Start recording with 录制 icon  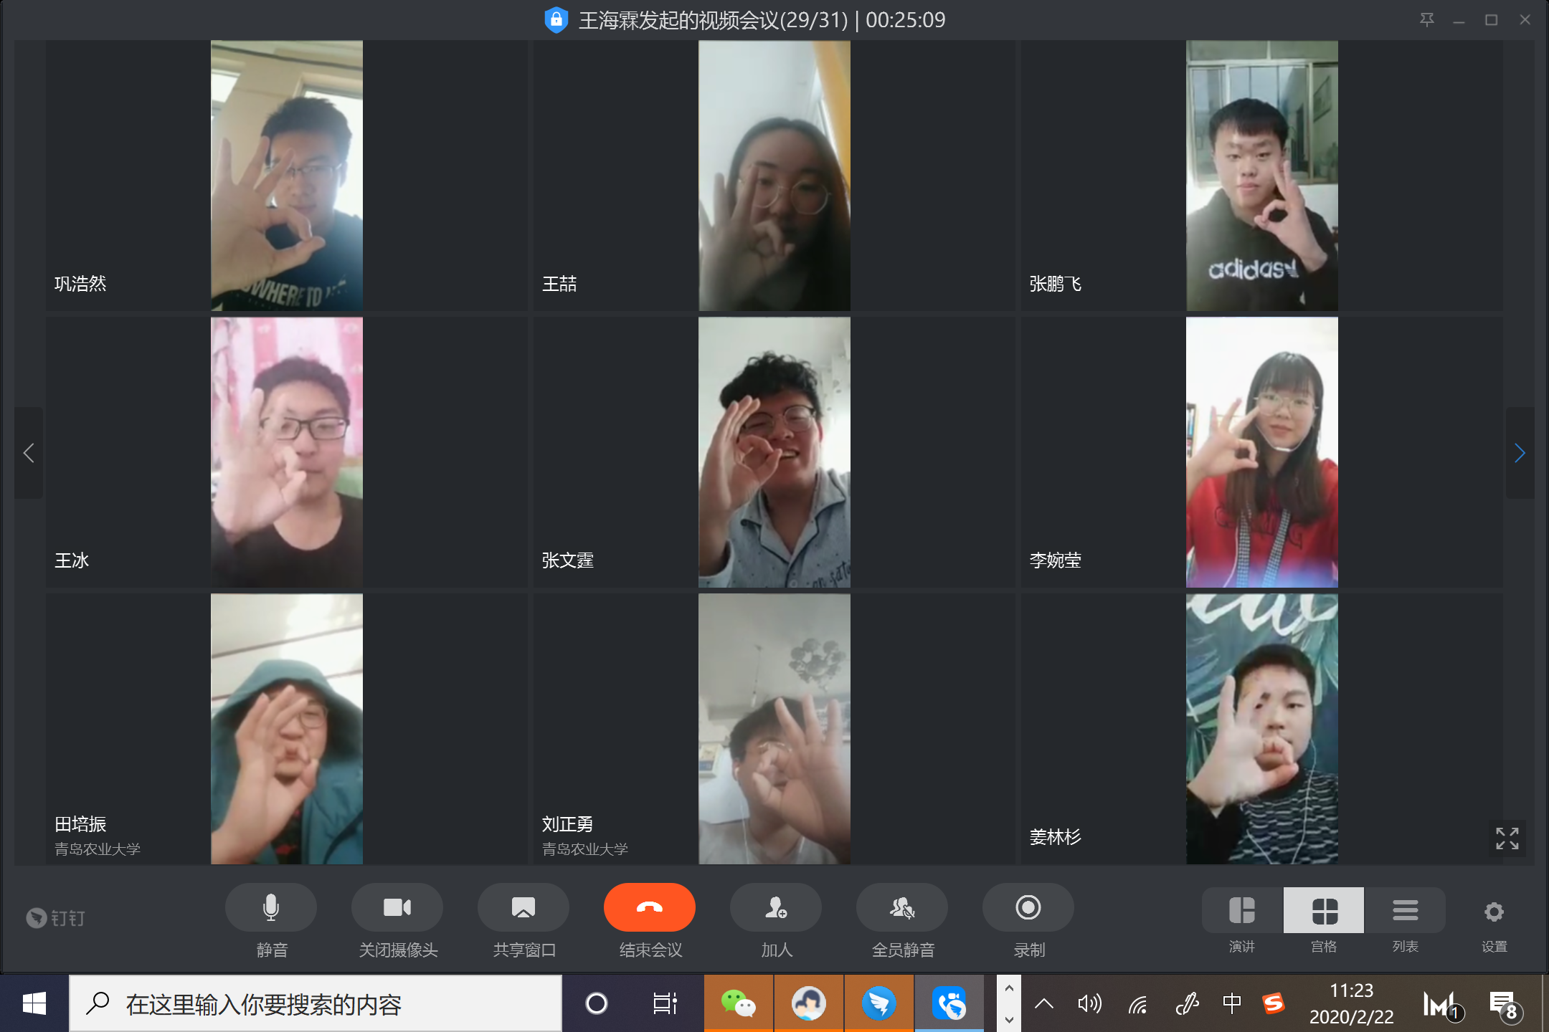pyautogui.click(x=1028, y=909)
